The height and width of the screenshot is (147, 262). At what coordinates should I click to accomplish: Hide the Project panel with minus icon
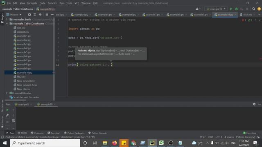[x=52, y=15]
